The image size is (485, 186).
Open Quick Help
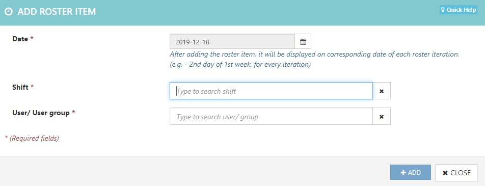tap(459, 10)
